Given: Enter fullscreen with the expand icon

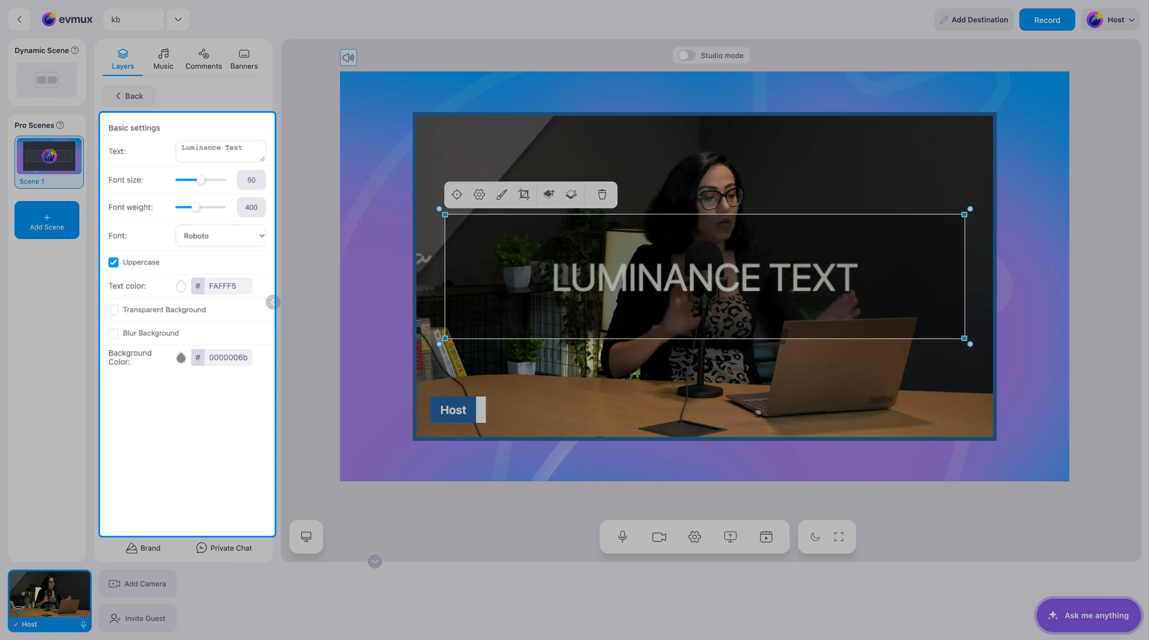Looking at the screenshot, I should 839,537.
